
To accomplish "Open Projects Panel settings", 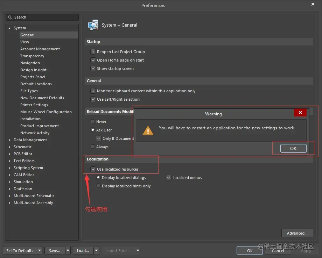I will point(33,77).
